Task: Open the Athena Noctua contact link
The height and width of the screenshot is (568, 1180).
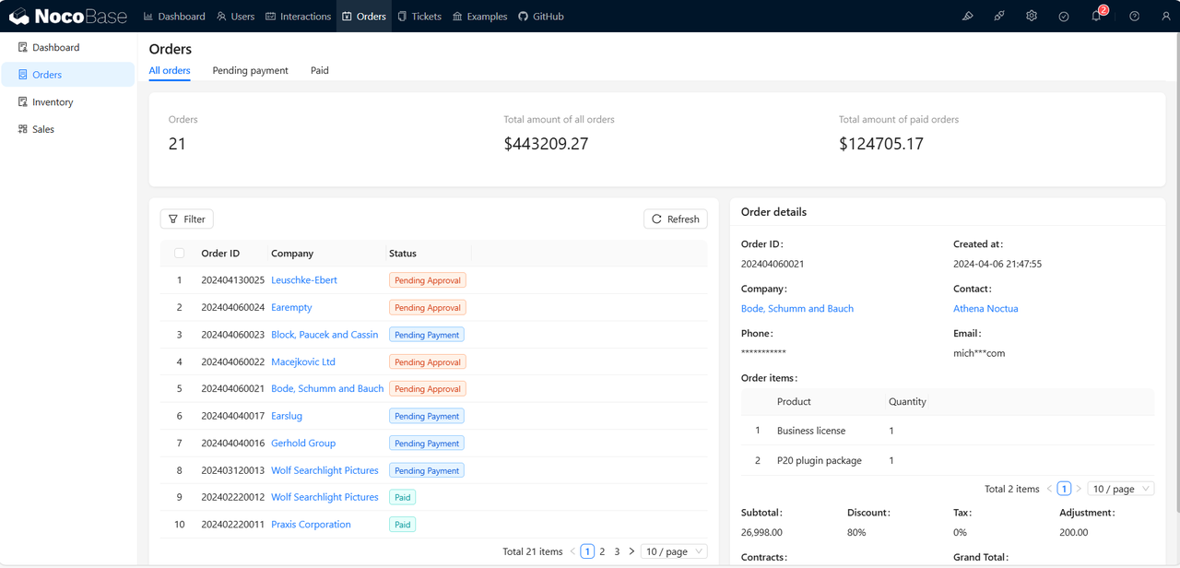Action: (985, 309)
